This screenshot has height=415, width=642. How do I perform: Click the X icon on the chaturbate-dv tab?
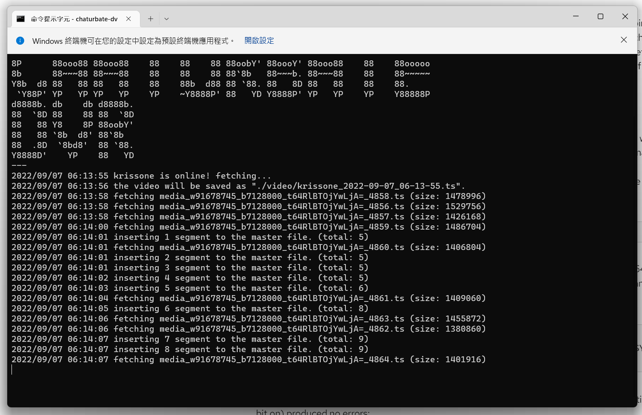point(128,18)
